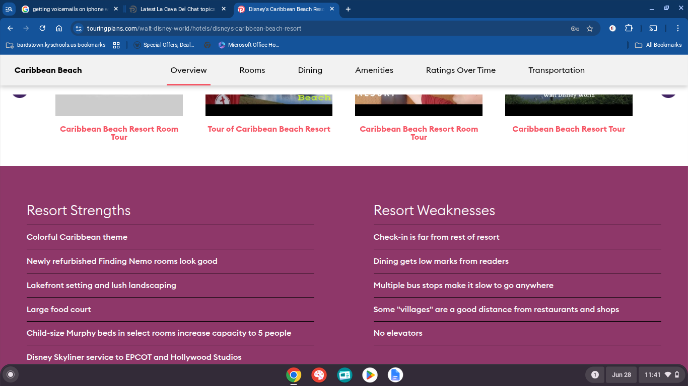Click 'Dining gets low marks from readers'
Image resolution: width=688 pixels, height=386 pixels.
[441, 261]
